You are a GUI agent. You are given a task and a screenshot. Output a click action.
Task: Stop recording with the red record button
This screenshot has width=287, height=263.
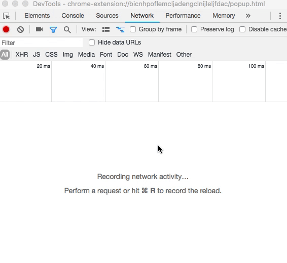tap(6, 29)
